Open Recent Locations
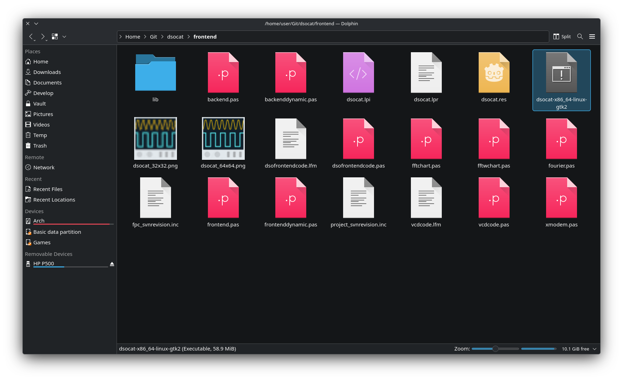This screenshot has width=623, height=381. [70, 200]
